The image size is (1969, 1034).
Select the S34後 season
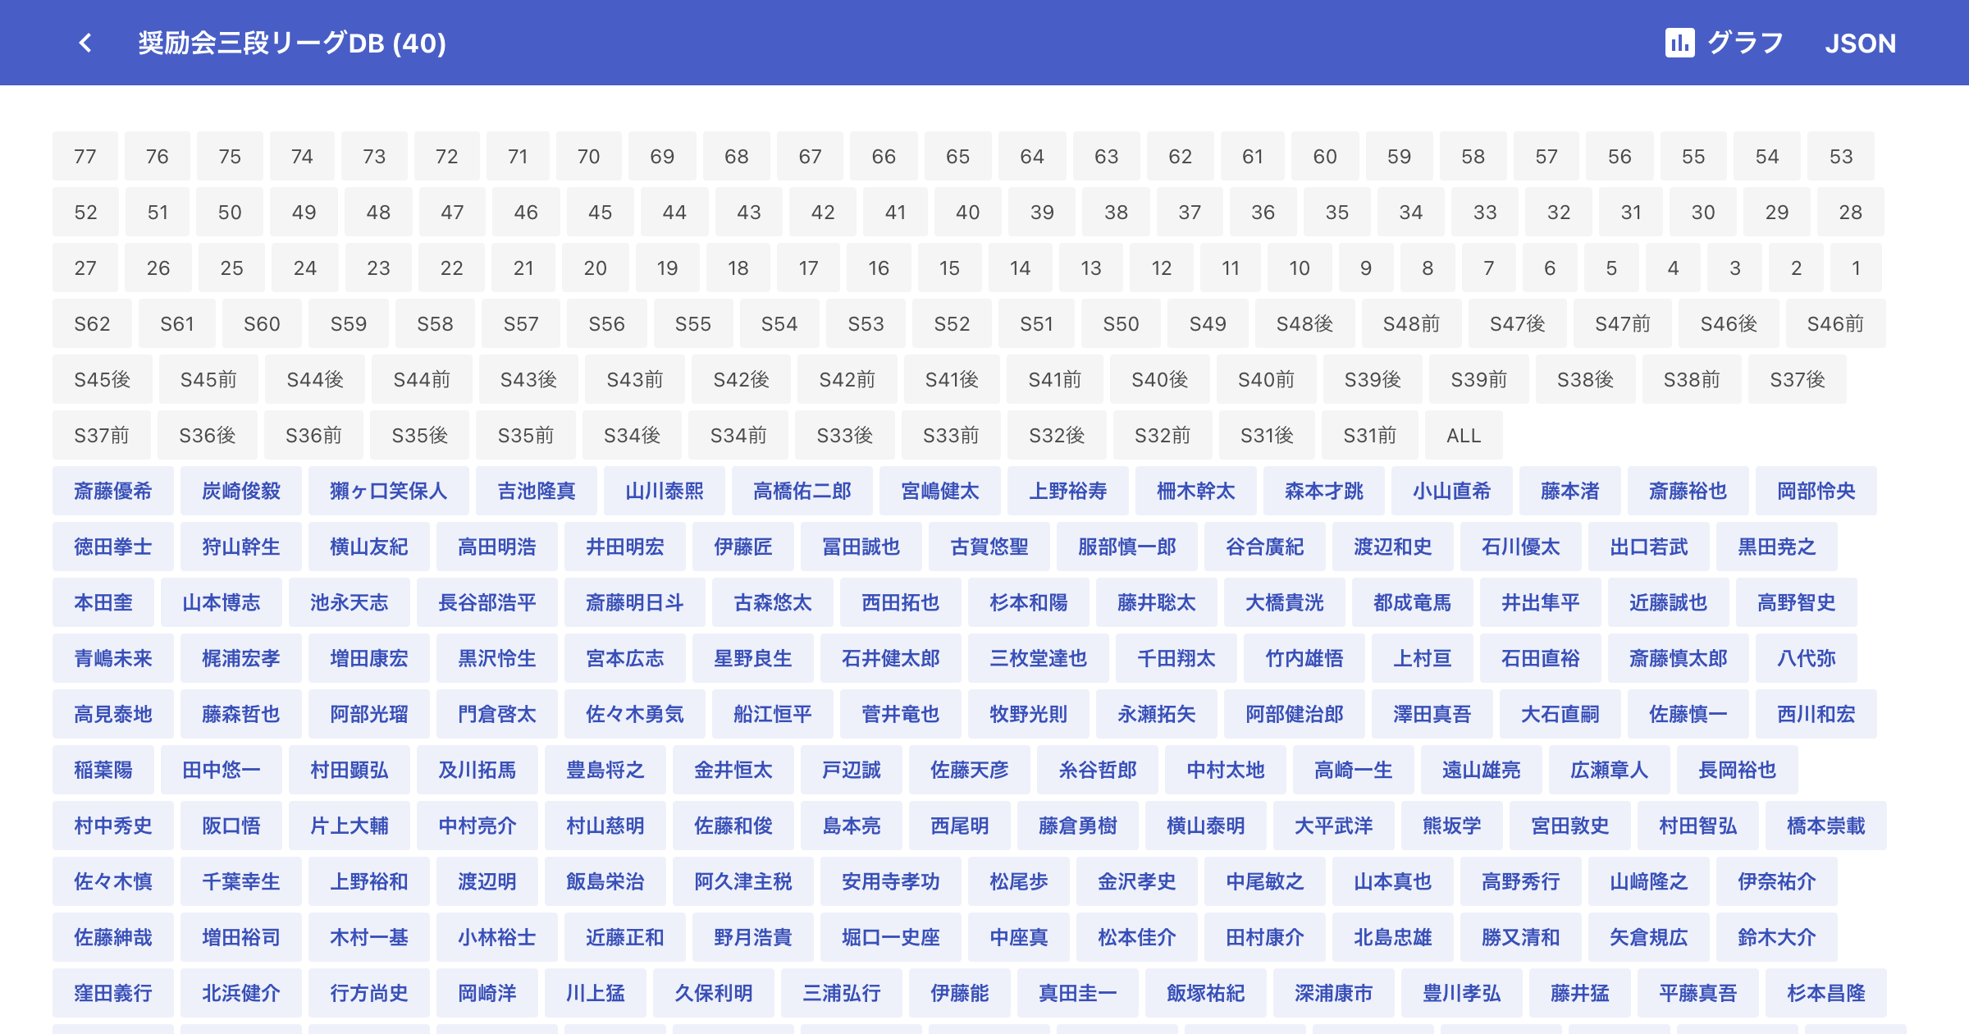click(x=632, y=435)
